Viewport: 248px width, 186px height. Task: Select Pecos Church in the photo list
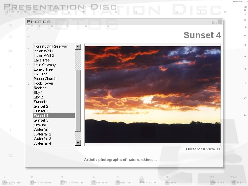[54, 79]
